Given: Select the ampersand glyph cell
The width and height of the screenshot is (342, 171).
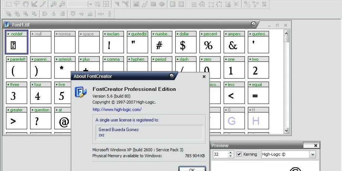Looking at the screenshot, I should coord(234,42).
